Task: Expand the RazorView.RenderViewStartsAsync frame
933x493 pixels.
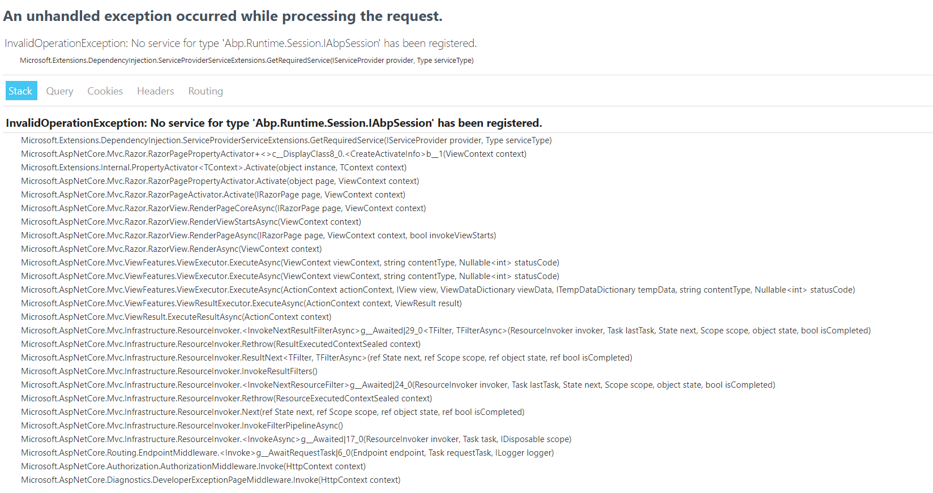Action: tap(191, 221)
